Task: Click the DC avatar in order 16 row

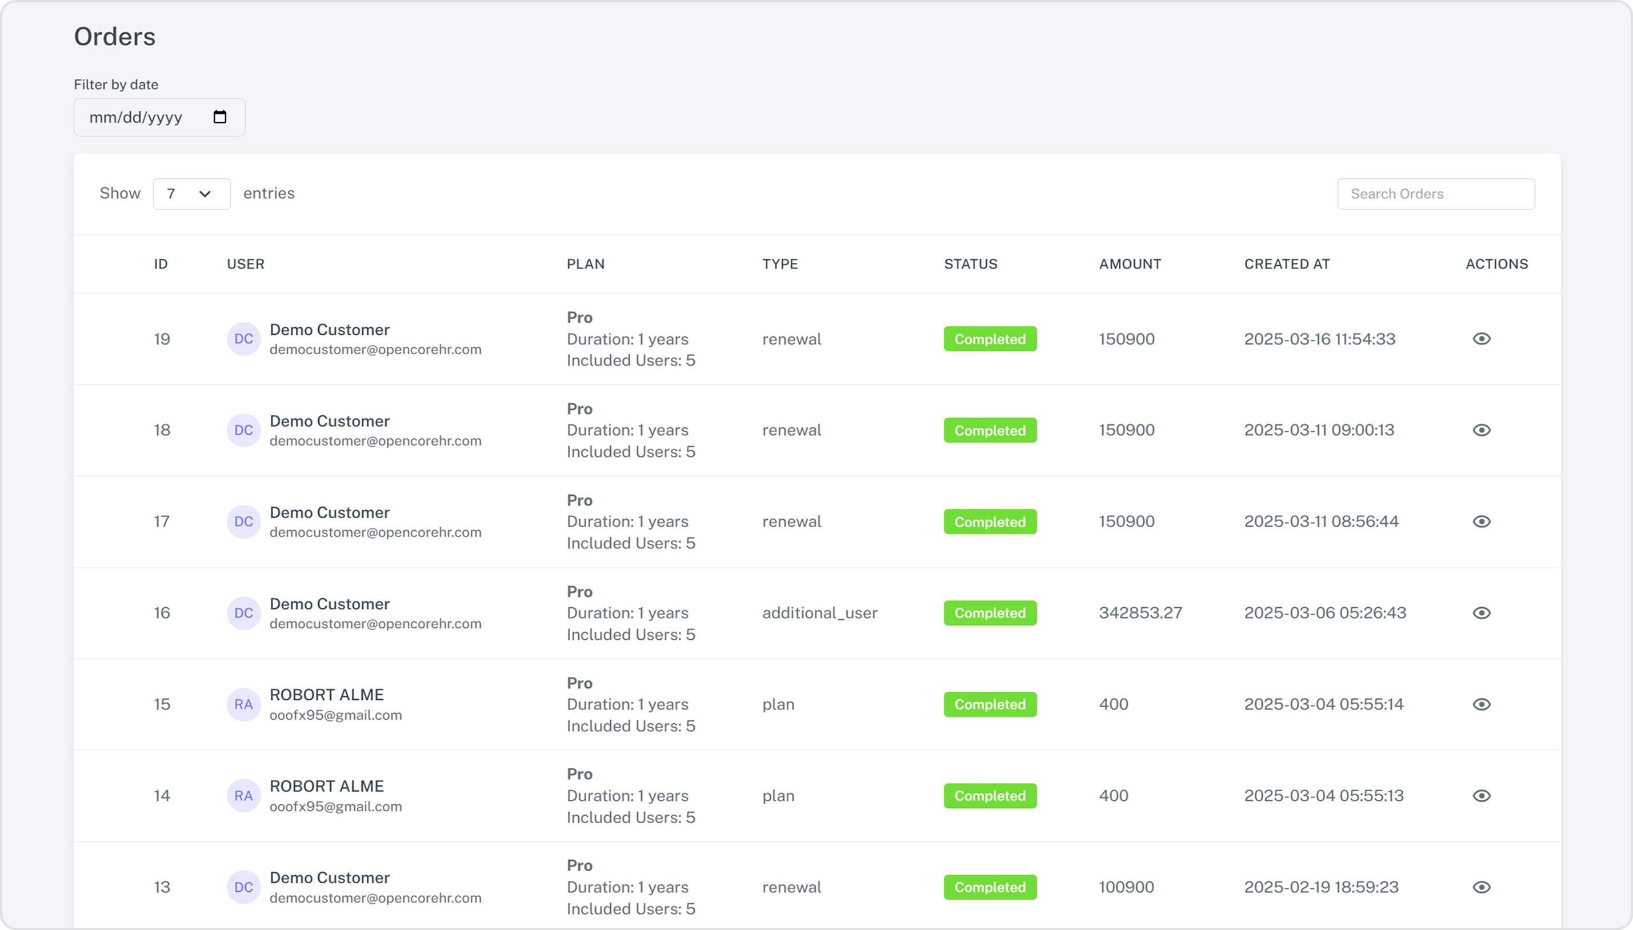Action: coord(243,612)
